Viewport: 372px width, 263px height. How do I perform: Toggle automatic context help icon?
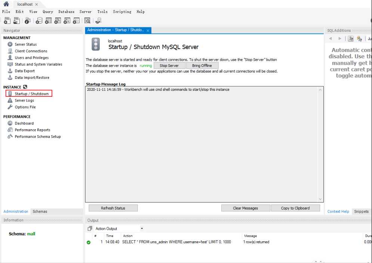[360, 39]
